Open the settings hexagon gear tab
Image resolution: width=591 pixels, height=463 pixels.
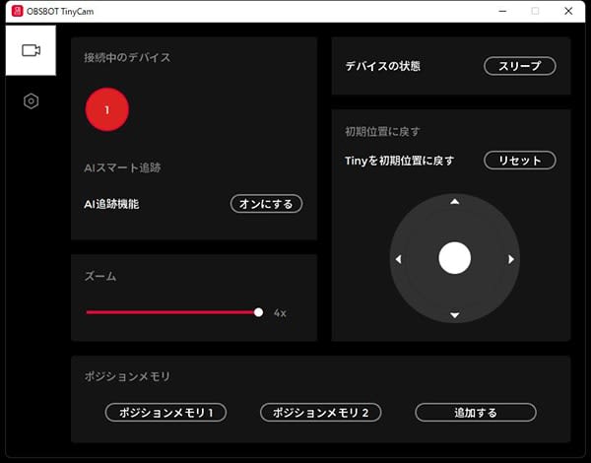click(x=31, y=101)
